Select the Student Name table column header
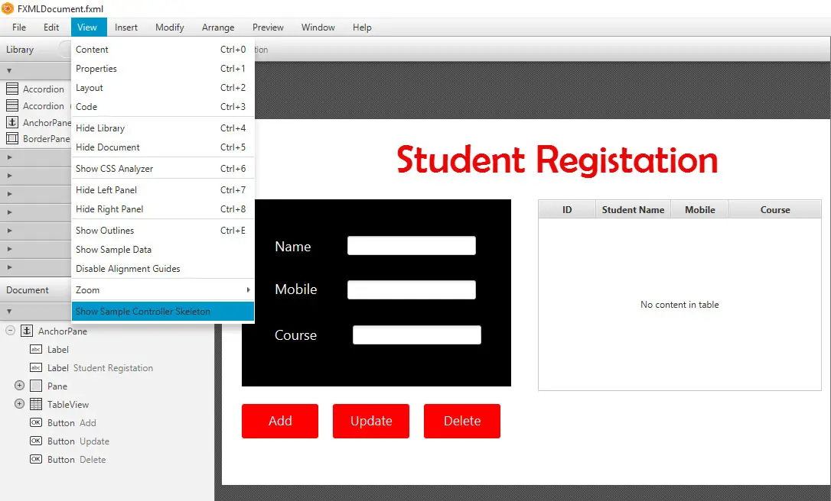Viewport: 831px width, 501px height. [x=634, y=209]
